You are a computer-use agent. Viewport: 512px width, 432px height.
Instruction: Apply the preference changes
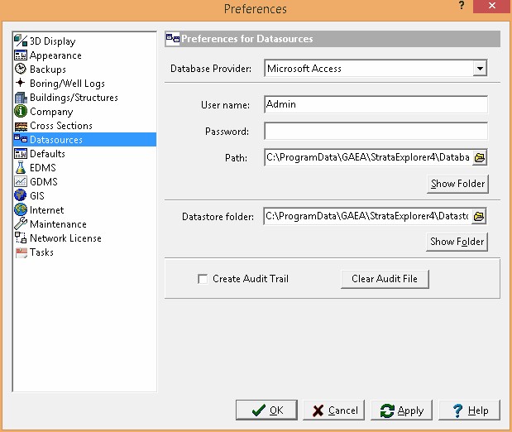401,410
